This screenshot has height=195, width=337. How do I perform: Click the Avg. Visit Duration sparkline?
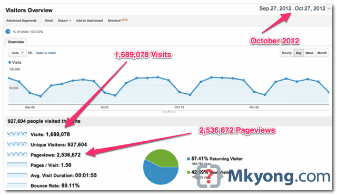pos(17,175)
